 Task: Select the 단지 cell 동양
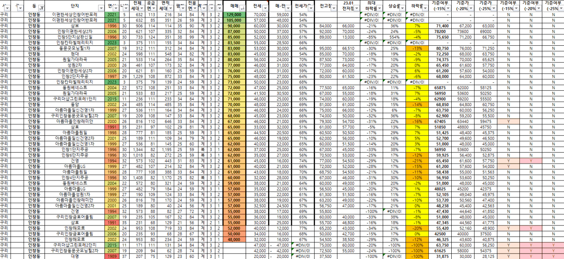[x=75, y=105]
